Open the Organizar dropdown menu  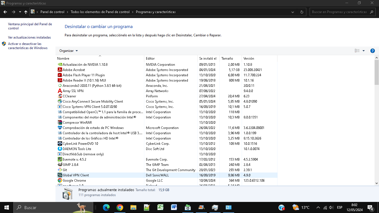pos(69,51)
